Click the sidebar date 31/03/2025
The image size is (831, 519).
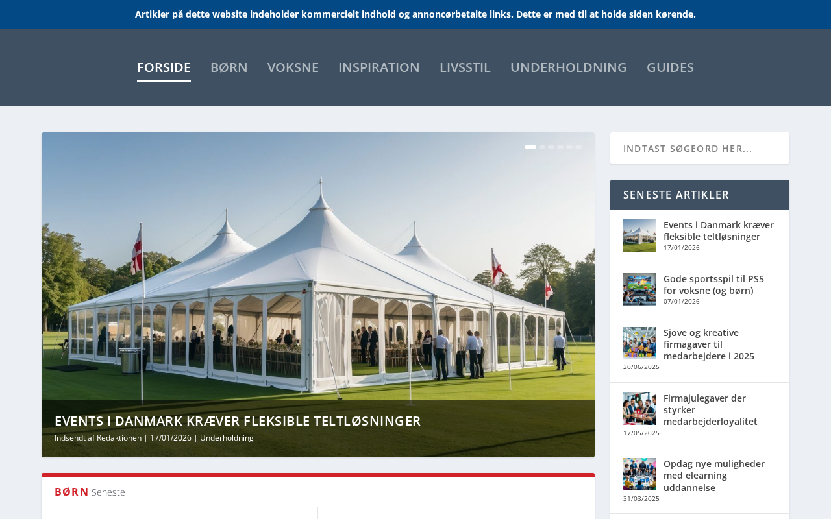click(641, 499)
